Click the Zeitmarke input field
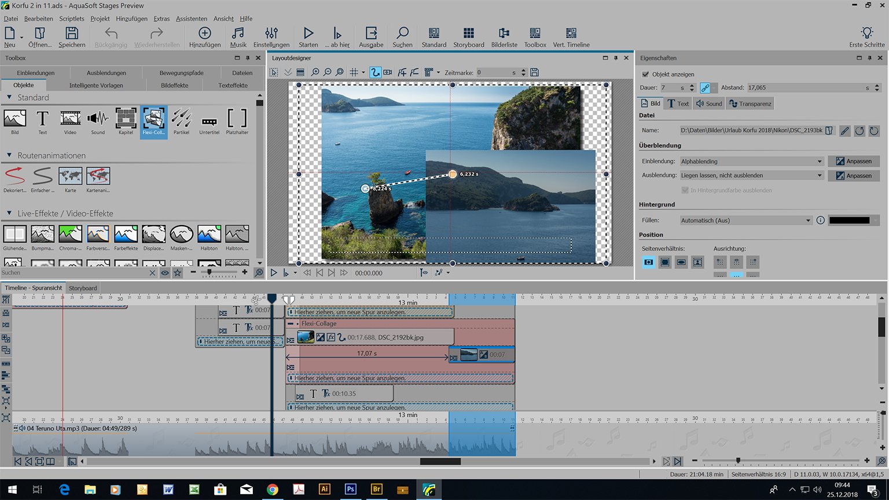 point(493,72)
